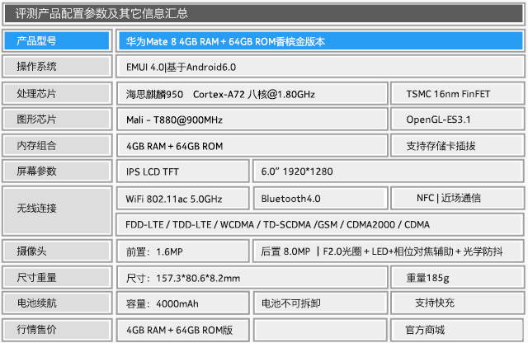Click the NFC | 近场通信 cell

pyautogui.click(x=457, y=198)
